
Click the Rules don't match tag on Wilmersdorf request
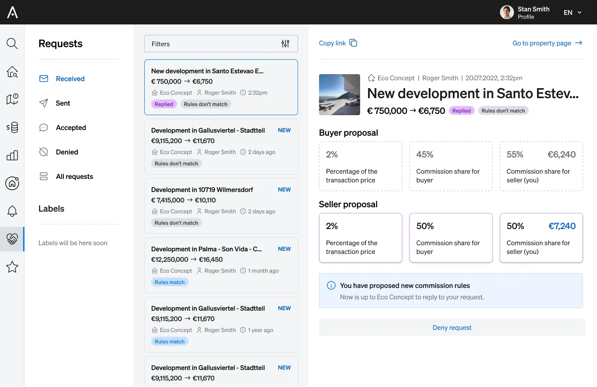click(177, 223)
